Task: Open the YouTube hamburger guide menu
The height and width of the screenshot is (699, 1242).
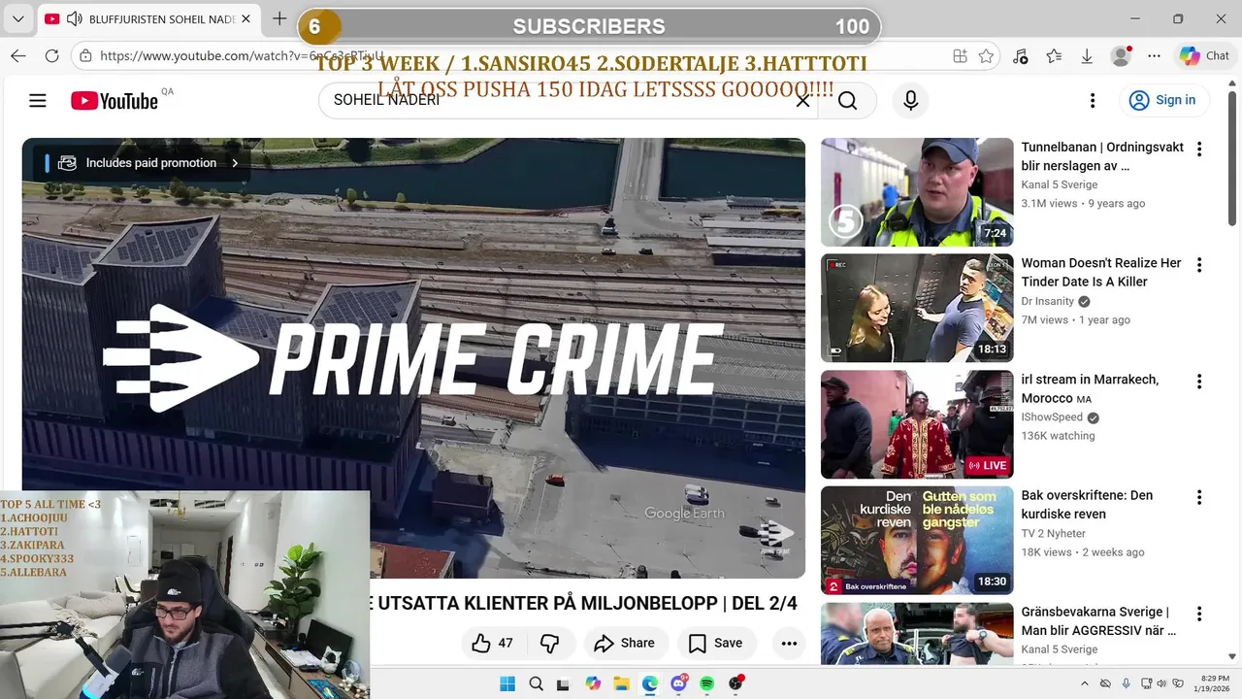Action: (38, 100)
